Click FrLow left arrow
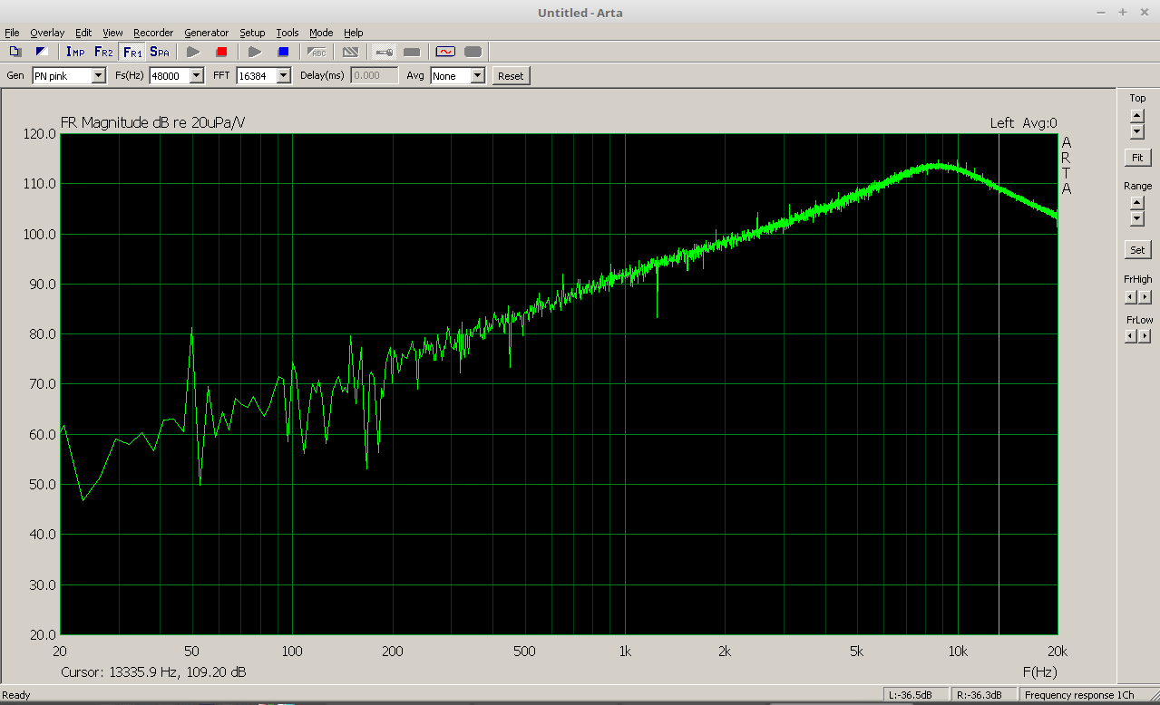 [x=1130, y=336]
